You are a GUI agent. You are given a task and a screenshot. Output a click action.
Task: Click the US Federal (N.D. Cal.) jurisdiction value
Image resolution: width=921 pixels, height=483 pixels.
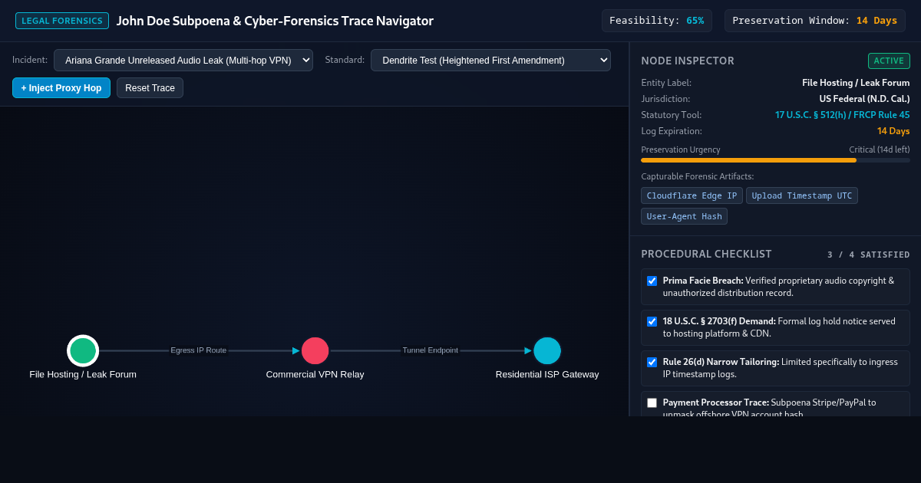tap(864, 99)
